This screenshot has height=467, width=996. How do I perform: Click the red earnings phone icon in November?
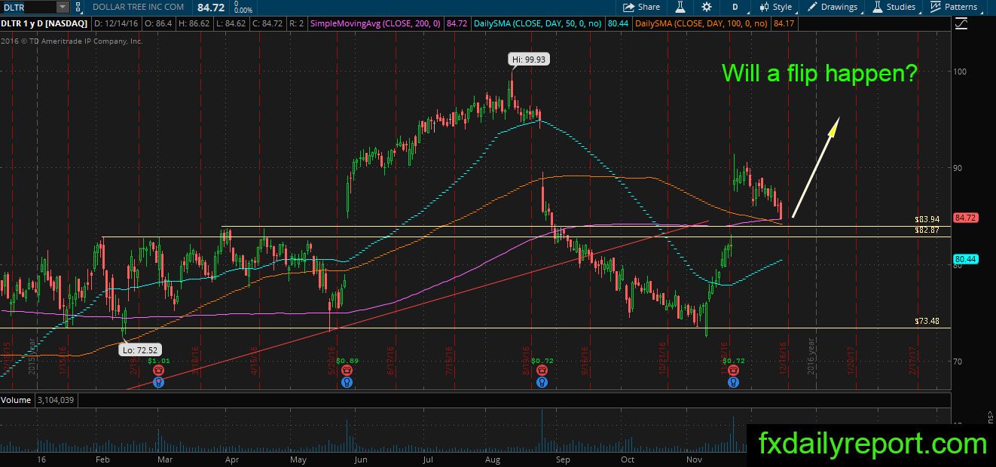click(x=733, y=371)
